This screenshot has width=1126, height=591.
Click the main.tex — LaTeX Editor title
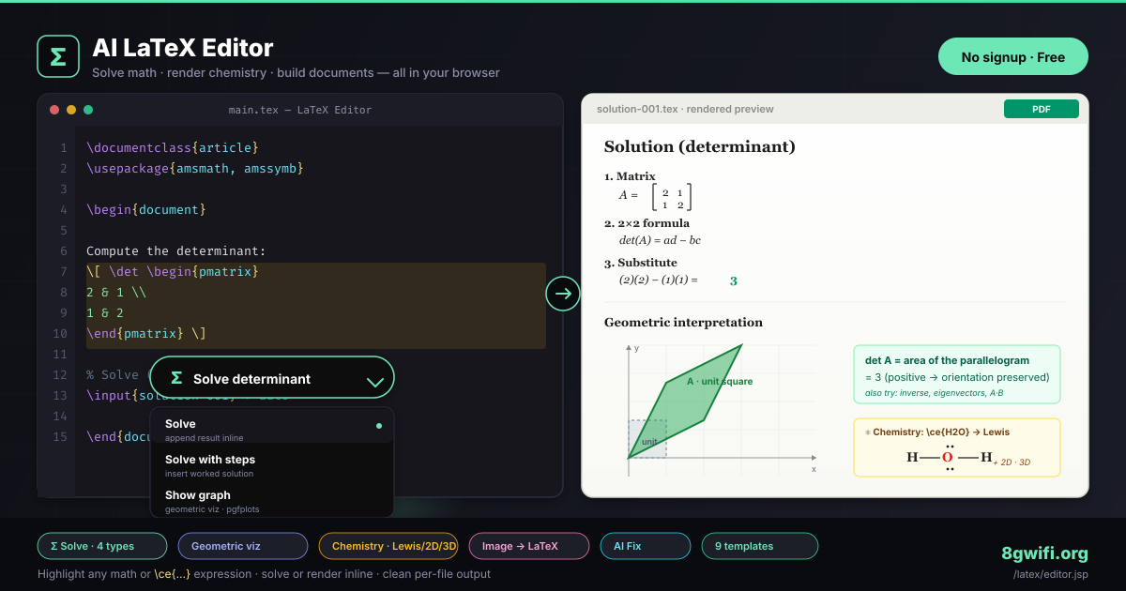(300, 110)
